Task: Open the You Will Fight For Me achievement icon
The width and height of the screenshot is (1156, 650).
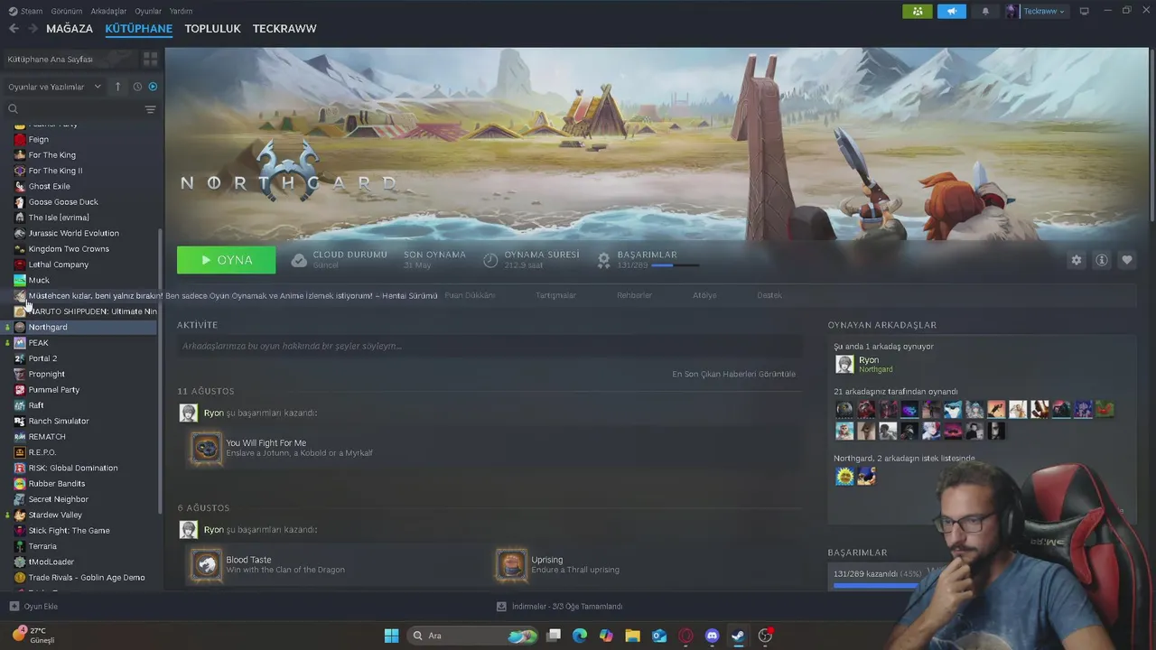Action: pos(206,448)
